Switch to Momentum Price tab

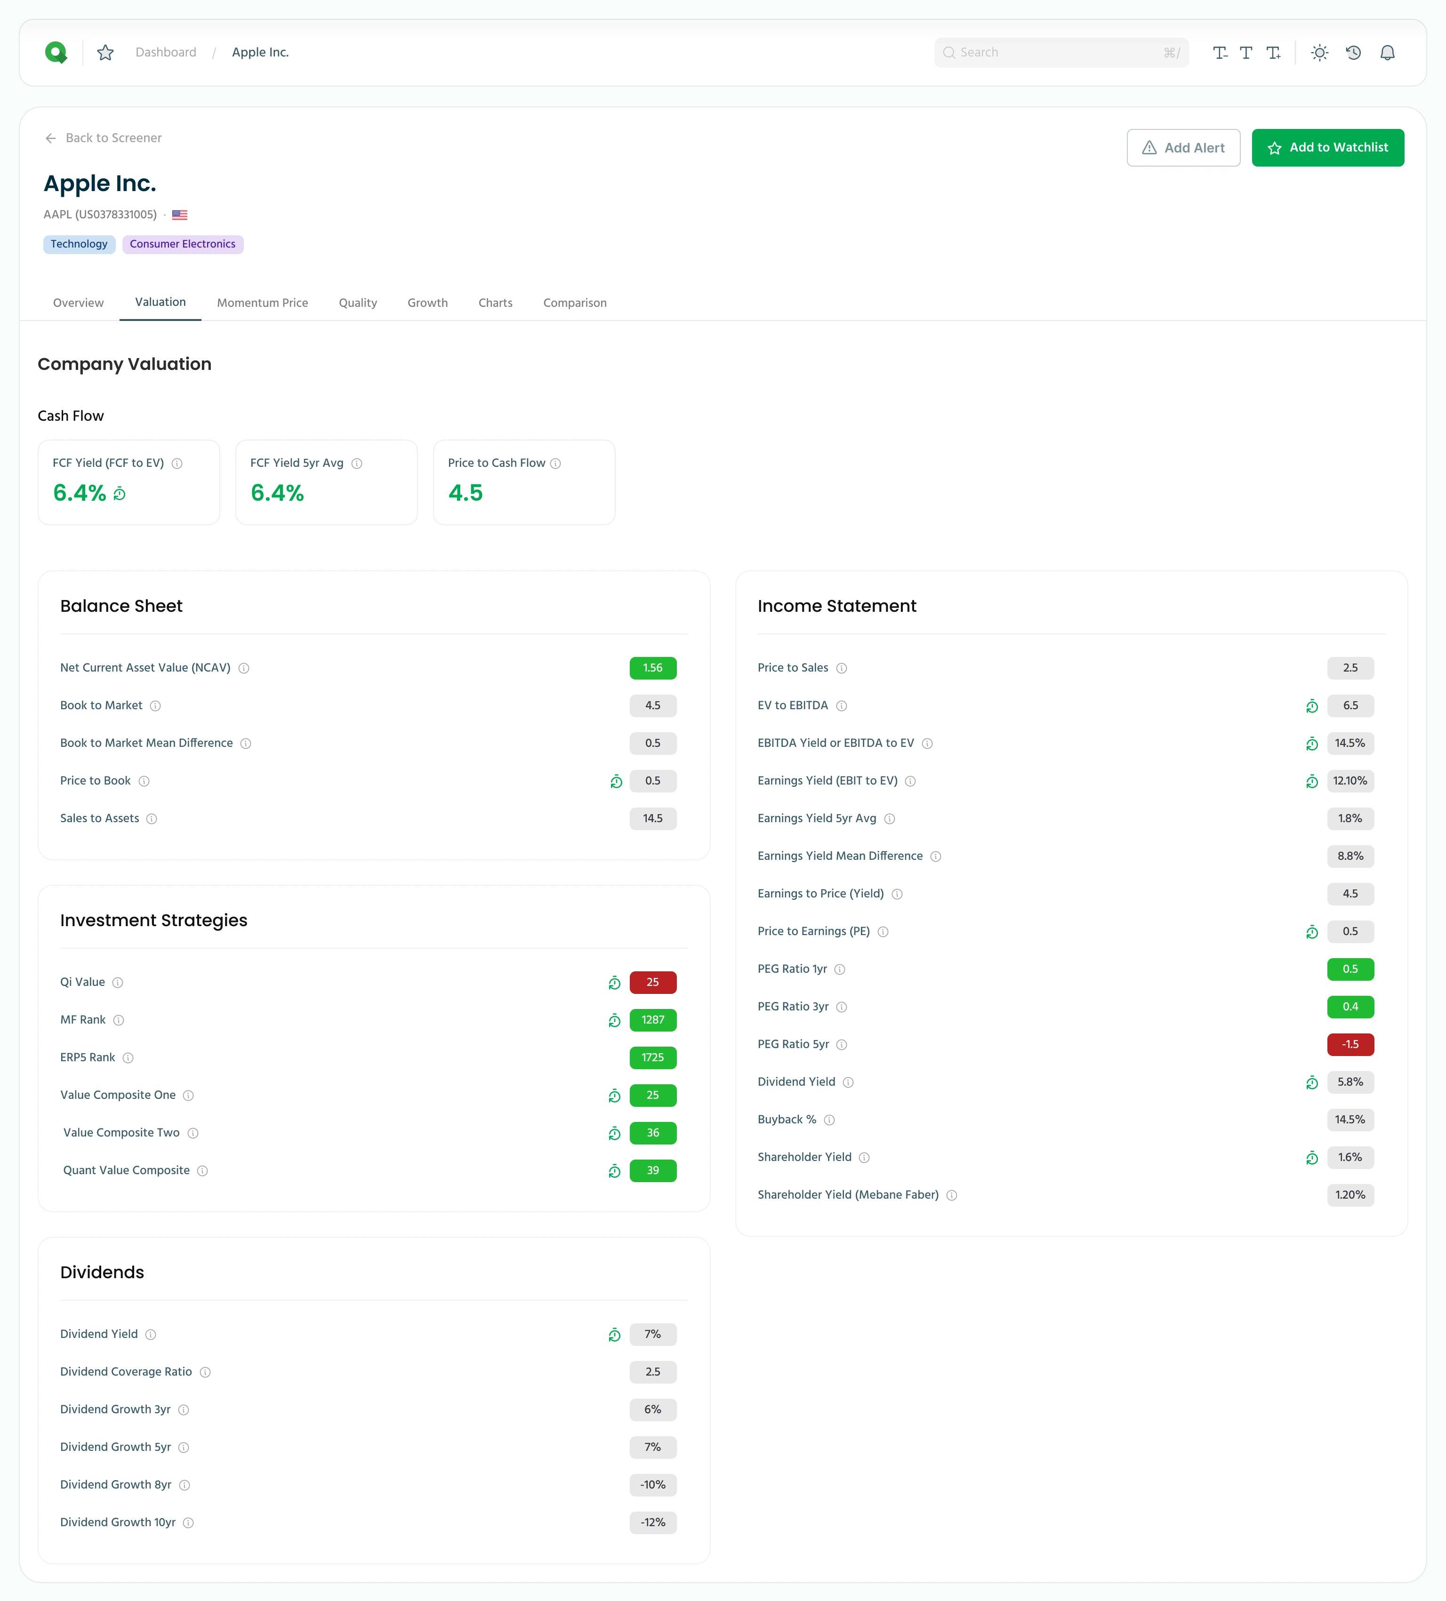(262, 304)
